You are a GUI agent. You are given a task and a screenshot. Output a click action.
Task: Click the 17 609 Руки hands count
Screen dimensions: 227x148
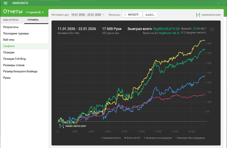pos(112,29)
